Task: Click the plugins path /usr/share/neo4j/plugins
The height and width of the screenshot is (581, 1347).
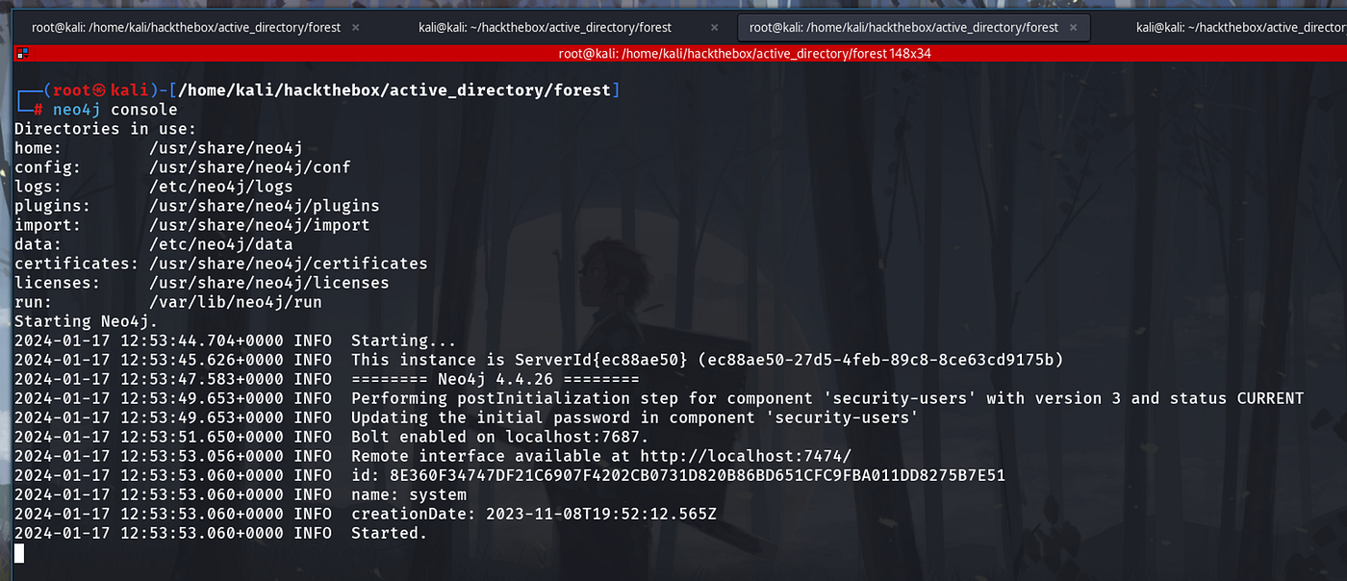Action: click(x=265, y=206)
